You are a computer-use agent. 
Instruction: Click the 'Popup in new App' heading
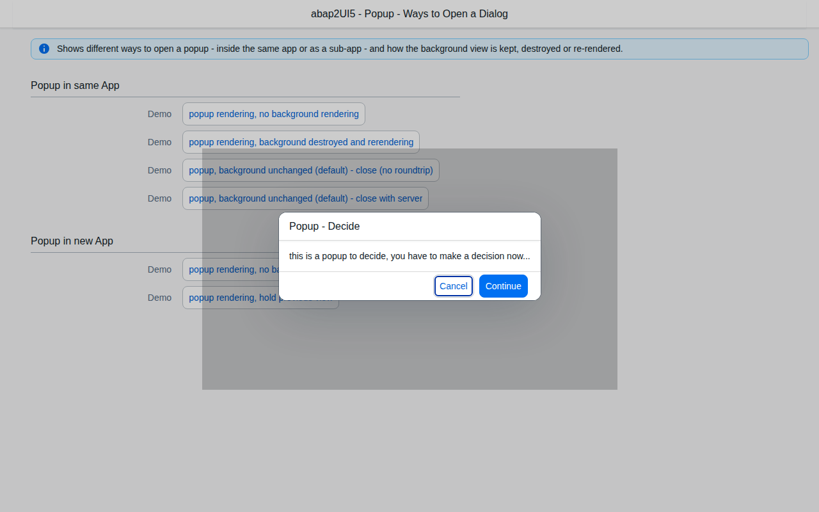coord(72,241)
